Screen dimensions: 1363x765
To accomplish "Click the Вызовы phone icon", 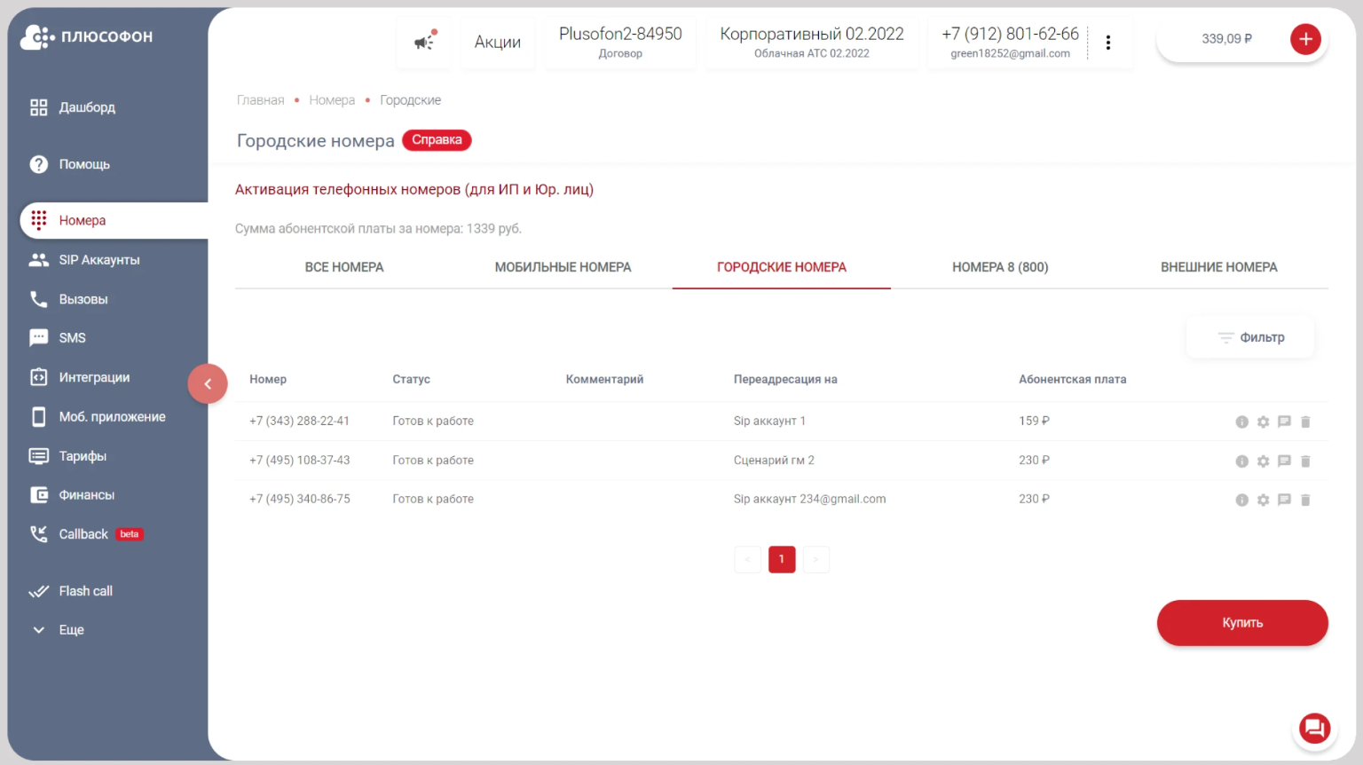I will click(x=38, y=299).
